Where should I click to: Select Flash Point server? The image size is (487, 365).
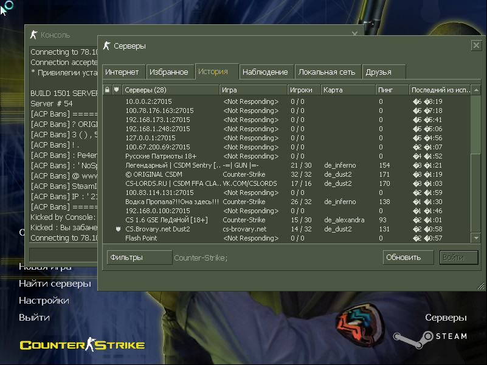pyautogui.click(x=141, y=238)
